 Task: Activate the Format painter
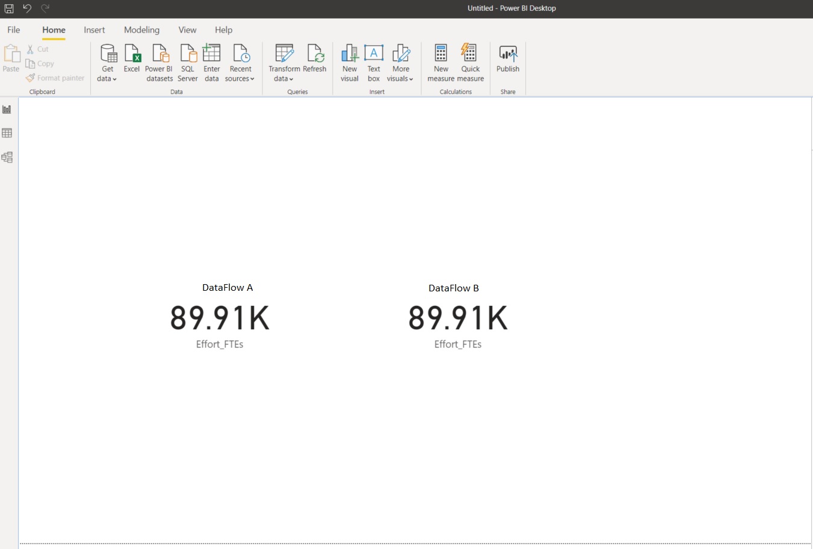[55, 78]
